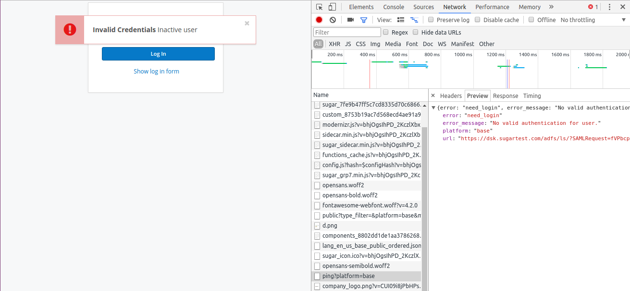Image resolution: width=630 pixels, height=291 pixels.
Task: Click the red error count indicator
Action: pyautogui.click(x=593, y=7)
